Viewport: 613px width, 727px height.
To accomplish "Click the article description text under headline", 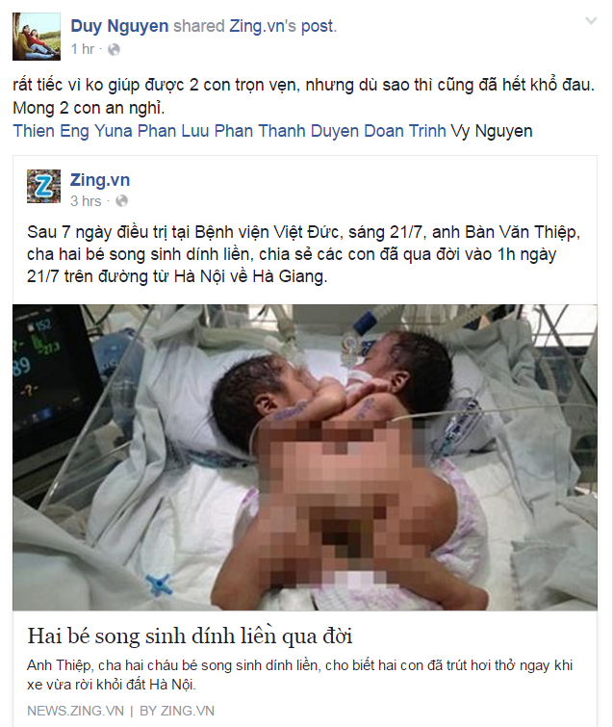I will coord(300,675).
